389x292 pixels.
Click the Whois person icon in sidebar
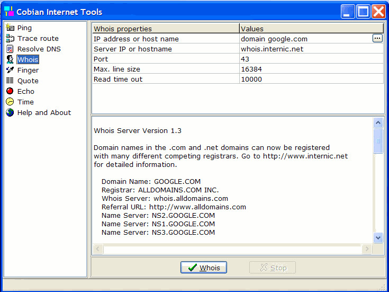(10, 59)
